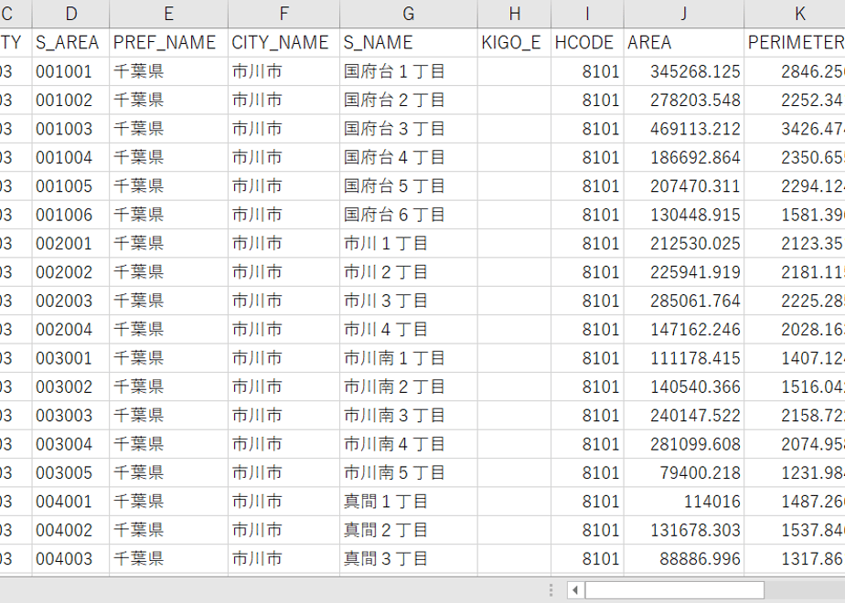Select cell 市川１丁目
Screen dimensions: 845x603
coord(409,243)
